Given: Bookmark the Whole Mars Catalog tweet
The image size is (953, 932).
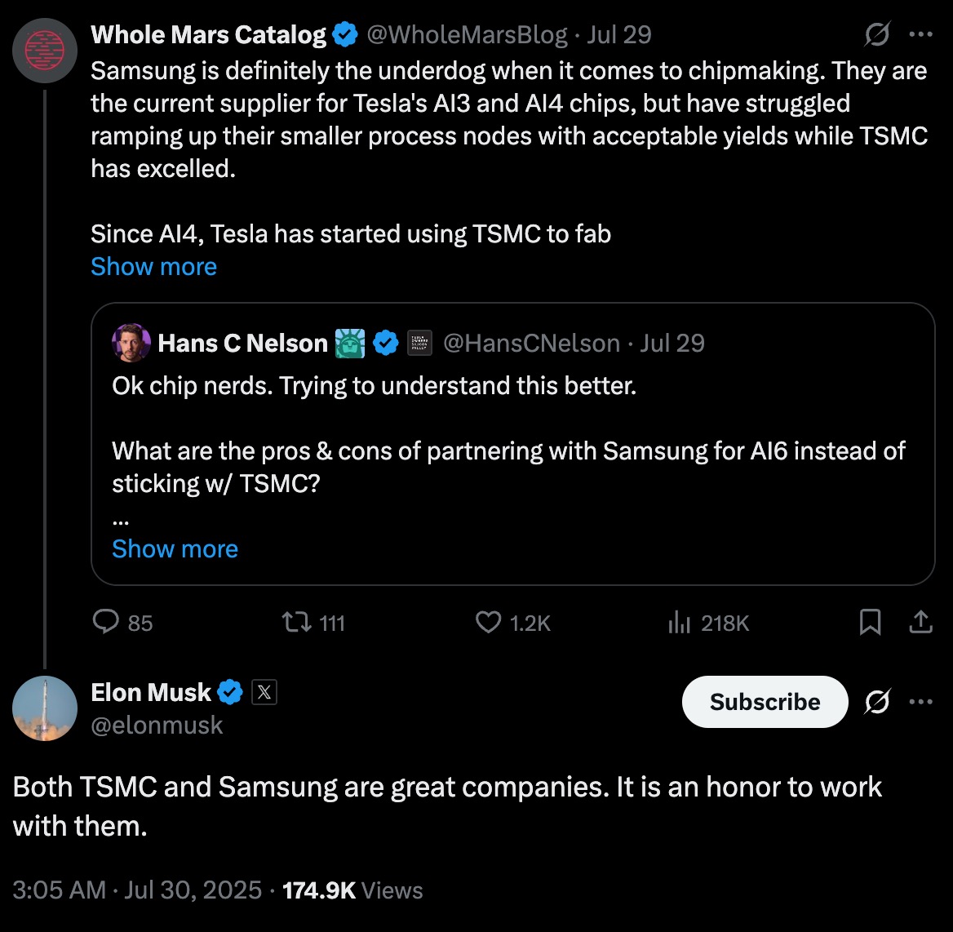Looking at the screenshot, I should tap(870, 623).
